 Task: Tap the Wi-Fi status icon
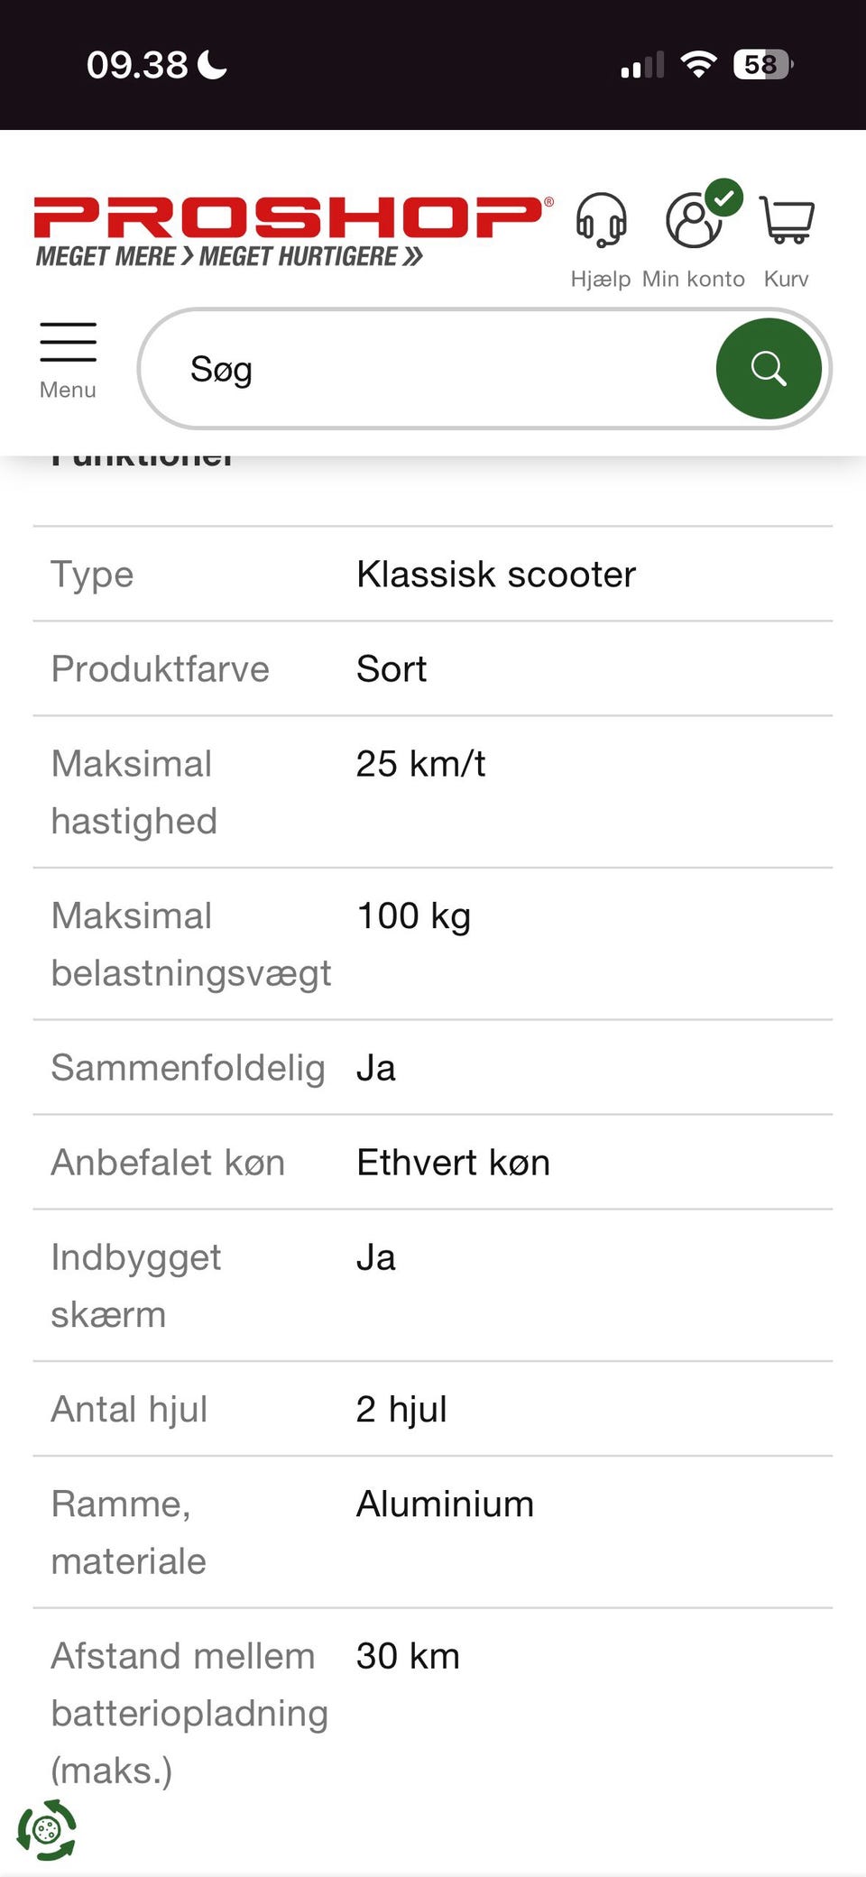coord(697,65)
